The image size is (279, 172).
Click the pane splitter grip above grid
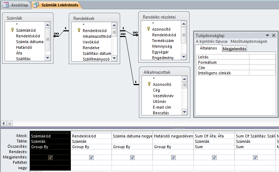tap(179, 127)
